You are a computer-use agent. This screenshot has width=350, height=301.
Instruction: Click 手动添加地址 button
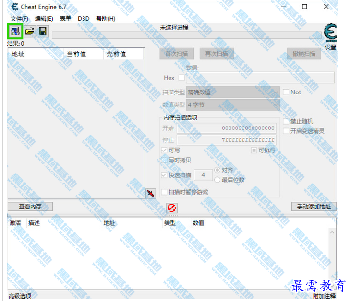coord(314,207)
